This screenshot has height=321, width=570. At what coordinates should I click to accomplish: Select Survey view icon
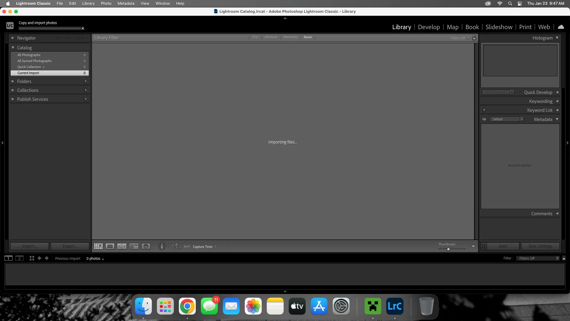coord(134,246)
